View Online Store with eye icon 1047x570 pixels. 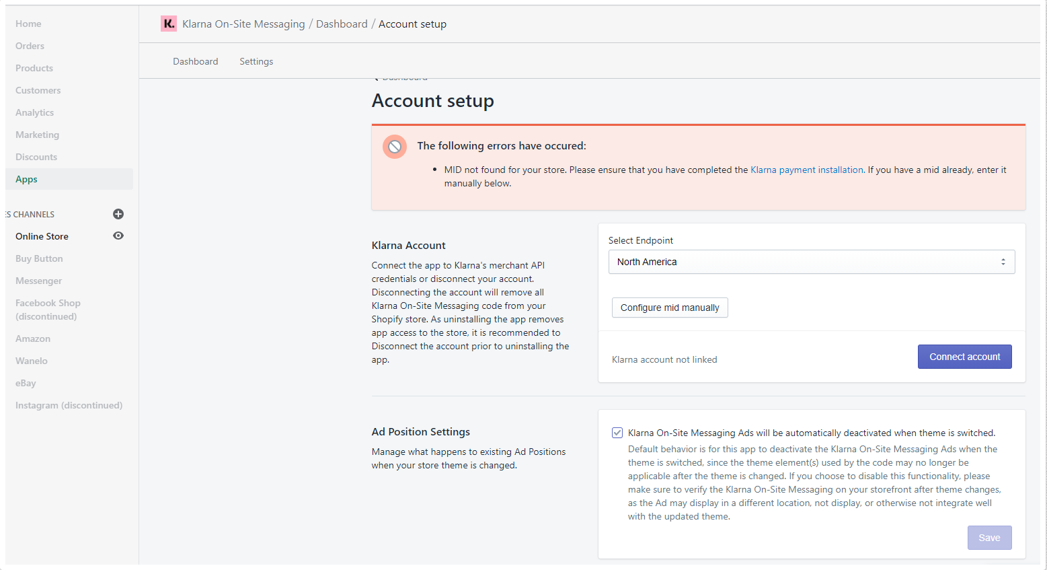[118, 236]
